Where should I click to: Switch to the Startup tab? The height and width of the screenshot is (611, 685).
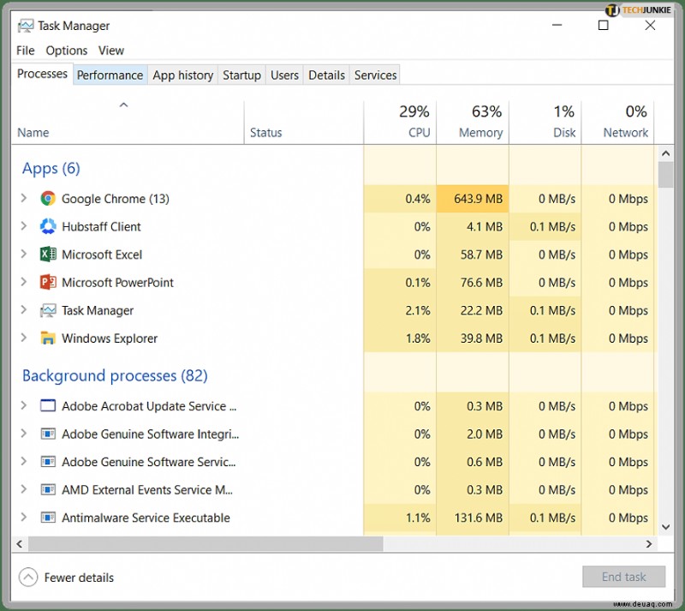pyautogui.click(x=241, y=75)
